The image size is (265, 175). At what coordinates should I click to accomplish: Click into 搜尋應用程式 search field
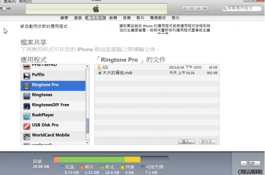242,8
